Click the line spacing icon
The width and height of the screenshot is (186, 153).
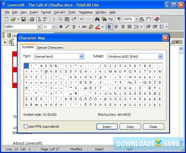tap(136, 27)
